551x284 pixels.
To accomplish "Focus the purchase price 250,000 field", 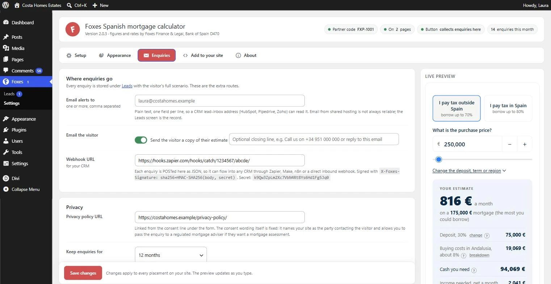I will 467,144.
